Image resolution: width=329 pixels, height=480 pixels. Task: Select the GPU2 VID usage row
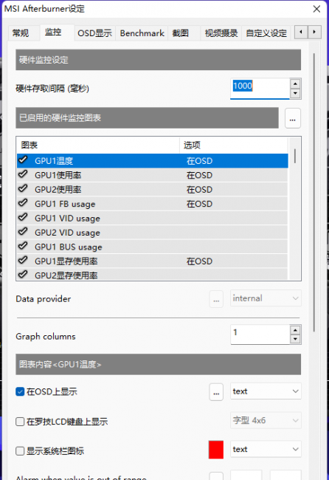pyautogui.click(x=152, y=233)
